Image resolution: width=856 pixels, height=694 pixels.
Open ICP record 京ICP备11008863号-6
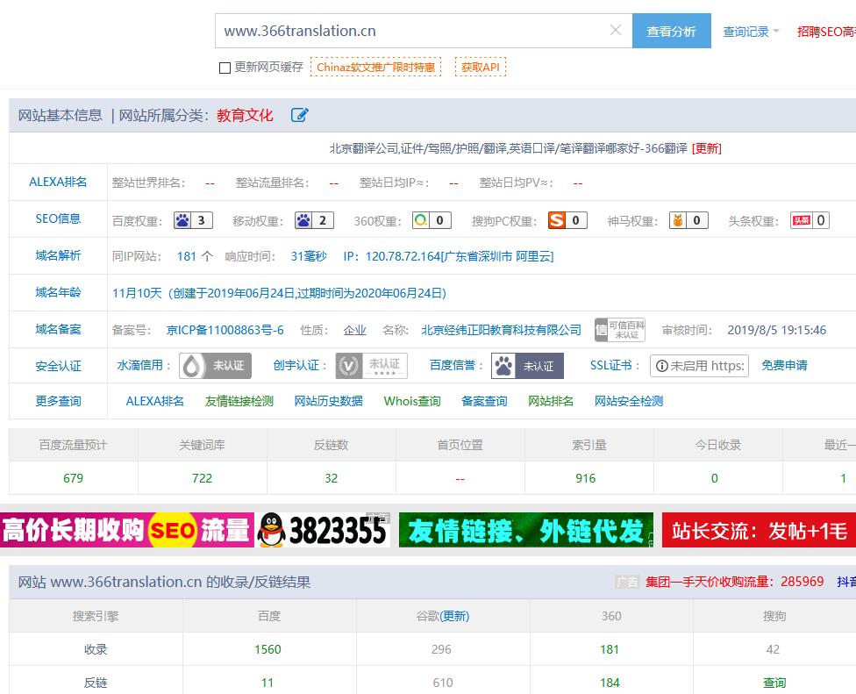pos(225,330)
